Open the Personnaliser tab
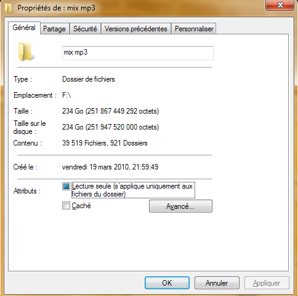The image size is (298, 296). pyautogui.click(x=194, y=29)
